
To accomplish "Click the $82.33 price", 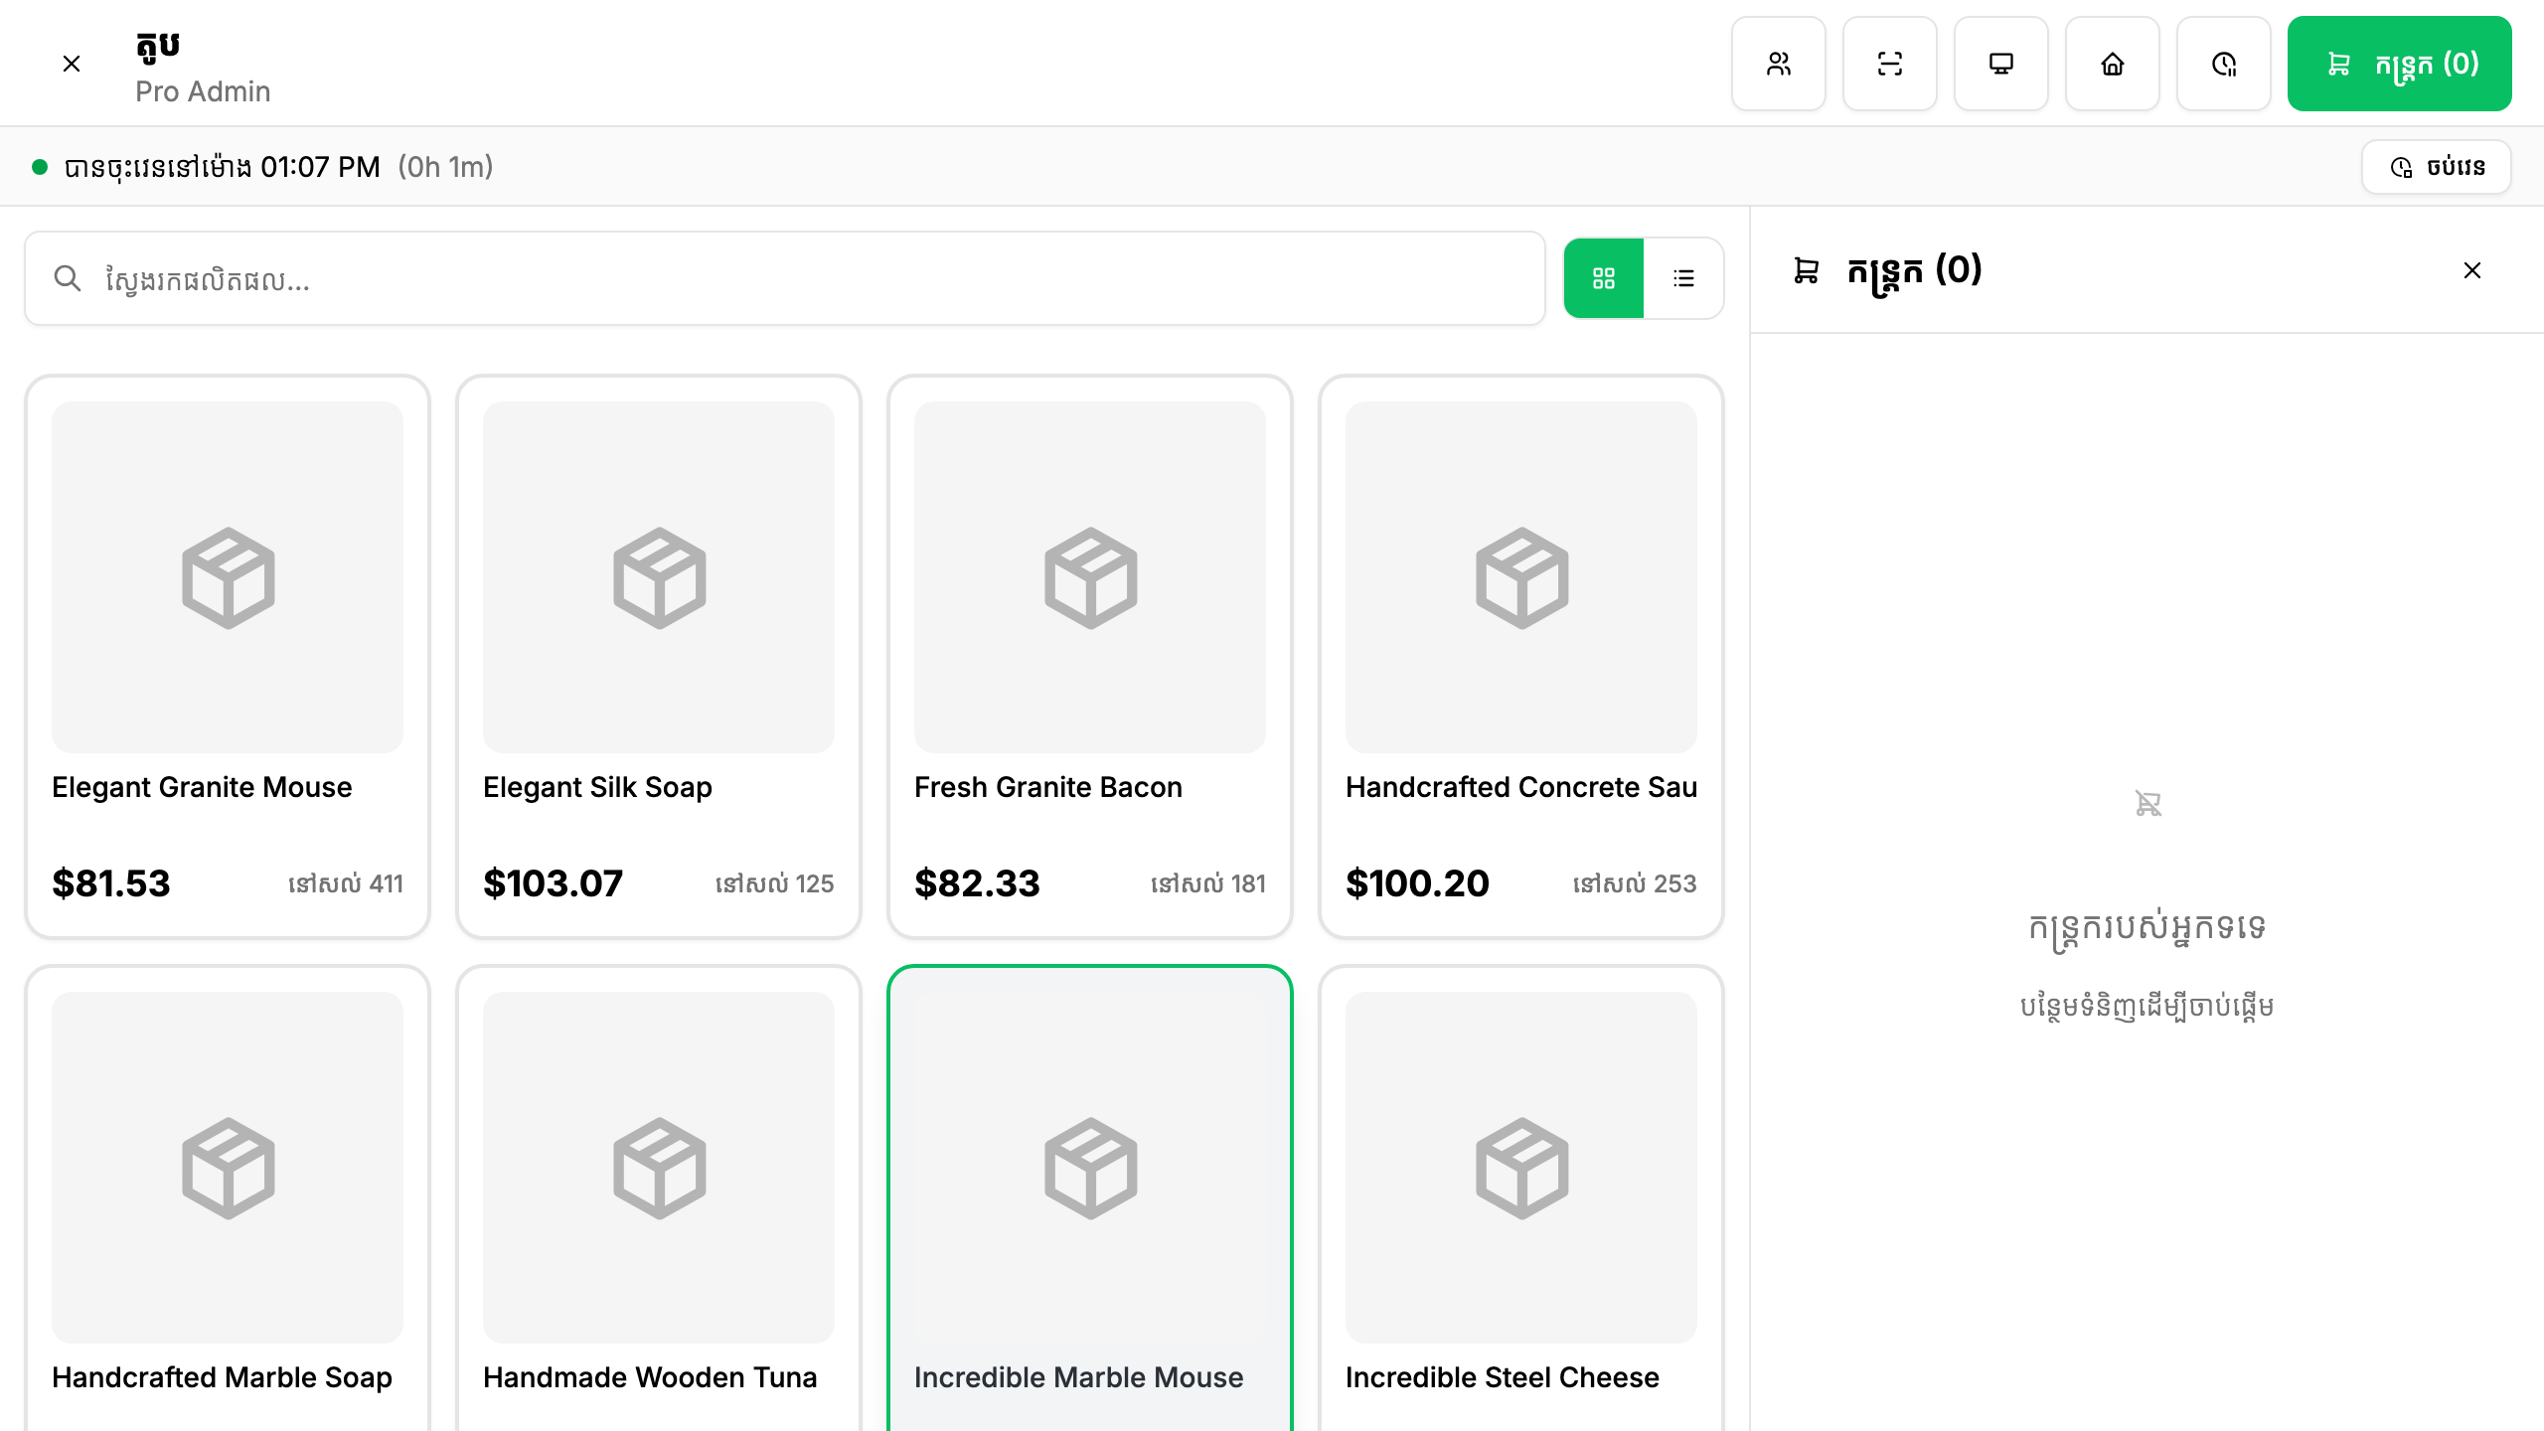I will [977, 883].
